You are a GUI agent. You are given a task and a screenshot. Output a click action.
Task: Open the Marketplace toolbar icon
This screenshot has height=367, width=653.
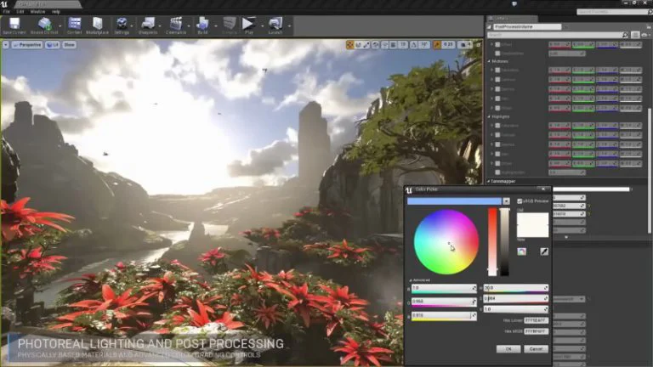98,25
